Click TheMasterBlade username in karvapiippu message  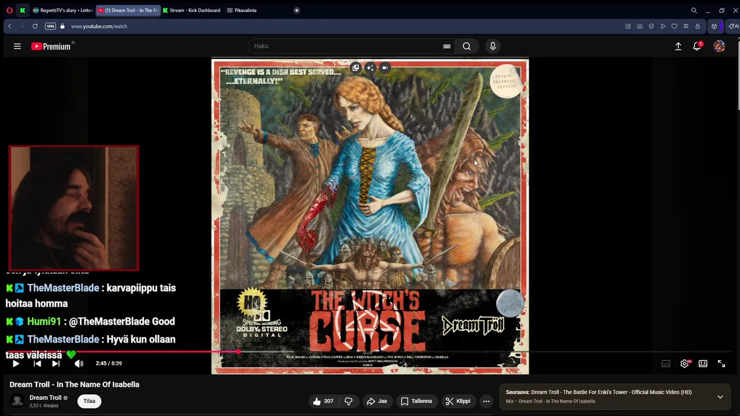62,288
